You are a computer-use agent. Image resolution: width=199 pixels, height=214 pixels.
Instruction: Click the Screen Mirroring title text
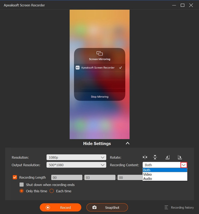99,59
